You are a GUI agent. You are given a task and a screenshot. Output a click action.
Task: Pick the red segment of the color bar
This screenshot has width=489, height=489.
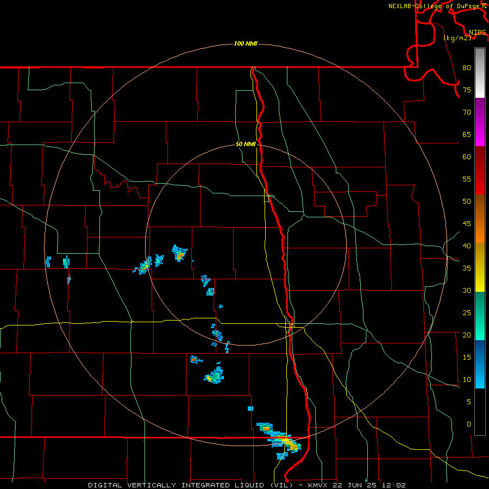click(x=480, y=170)
